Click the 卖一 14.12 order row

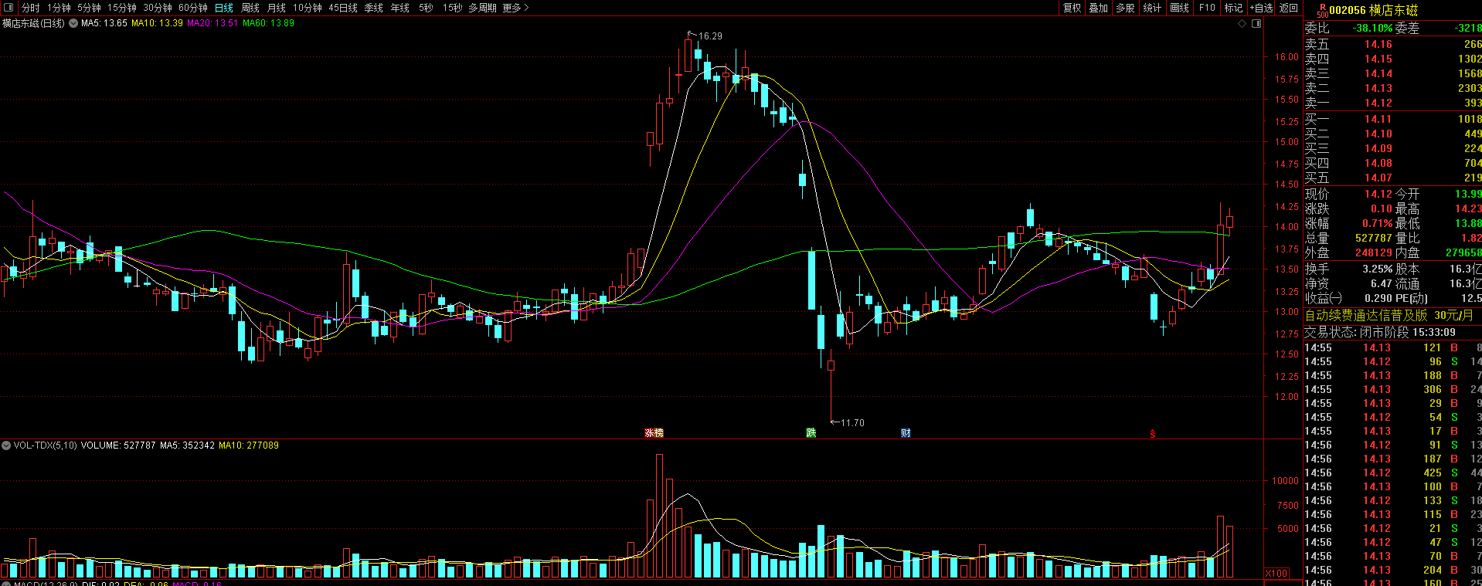pyautogui.click(x=1393, y=103)
